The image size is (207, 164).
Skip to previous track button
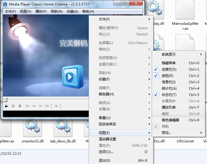(27, 106)
